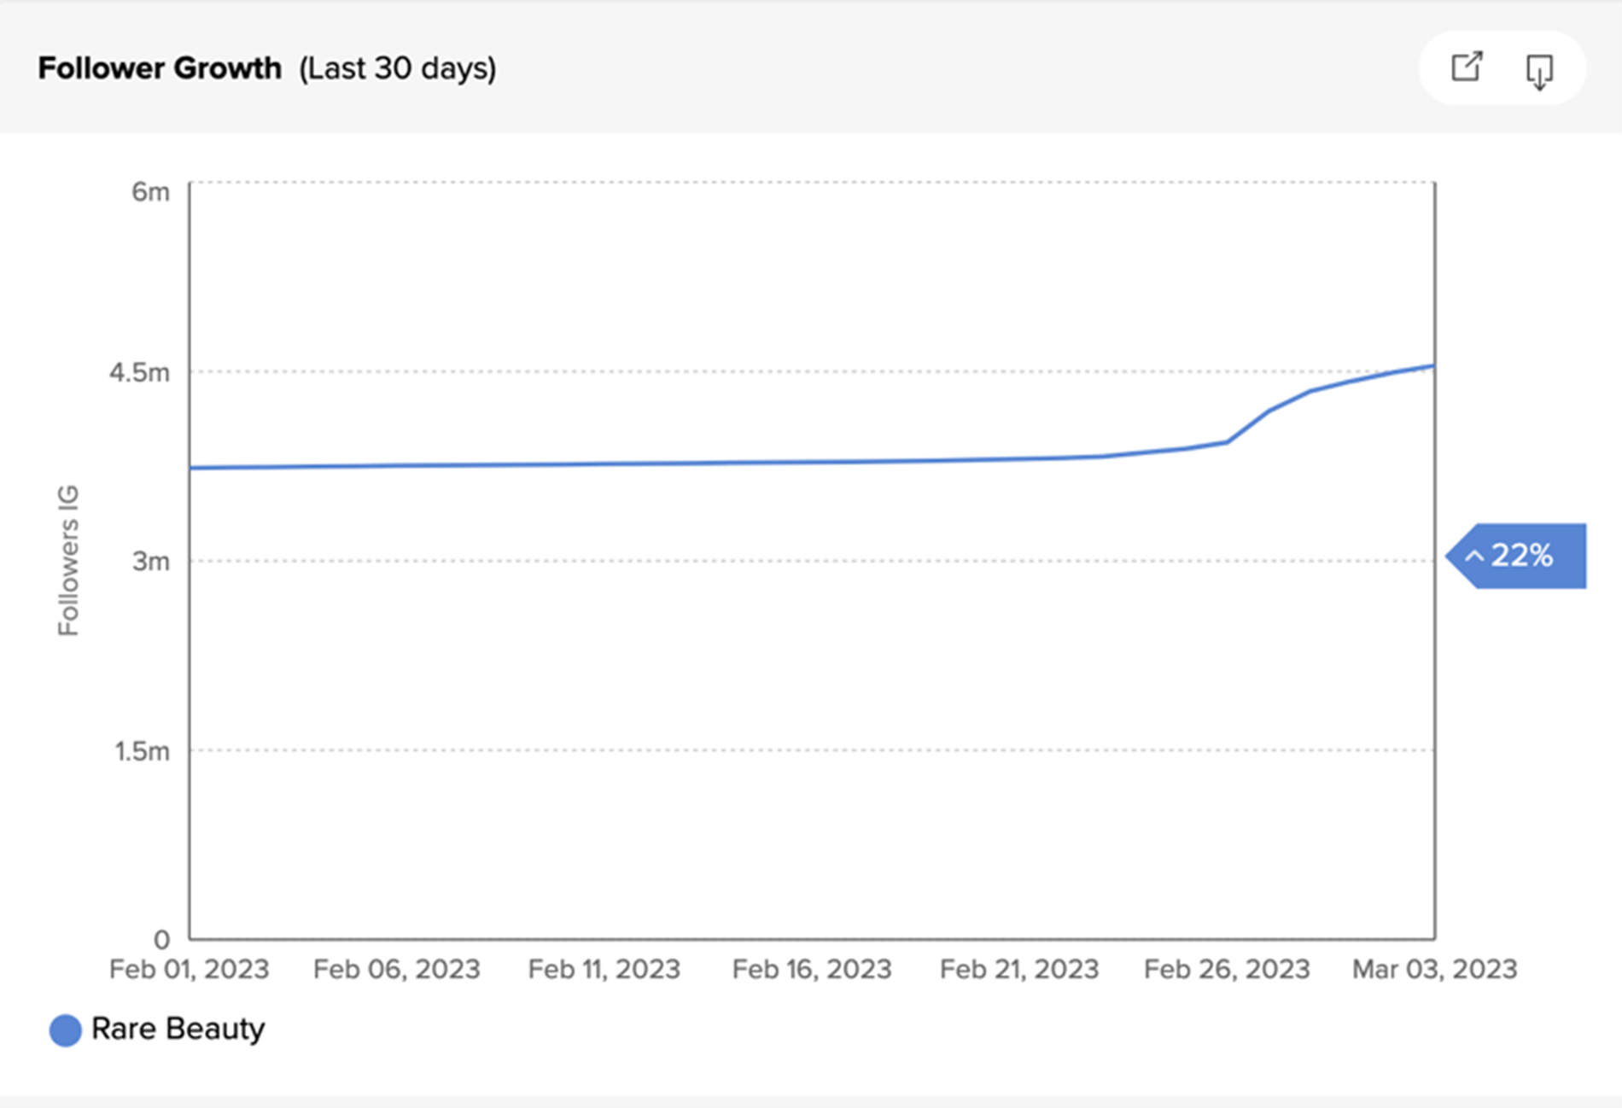Select the Last 30 days range text

pyautogui.click(x=397, y=68)
